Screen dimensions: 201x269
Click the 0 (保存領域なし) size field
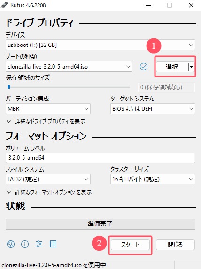coord(167,87)
